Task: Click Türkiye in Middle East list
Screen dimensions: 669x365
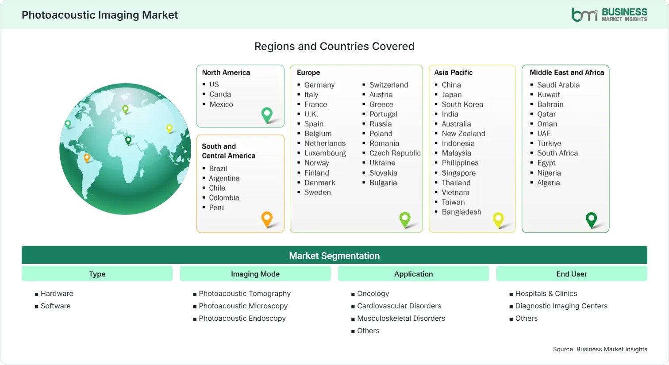Action: [549, 143]
